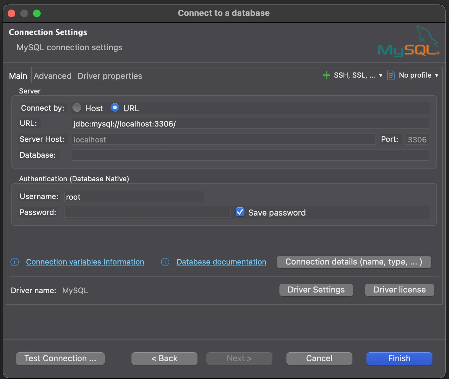
Task: Click info icon beside Database documentation
Action: pyautogui.click(x=165, y=262)
